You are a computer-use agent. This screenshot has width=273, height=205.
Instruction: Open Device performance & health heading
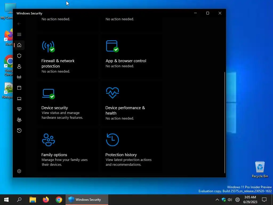point(125,110)
